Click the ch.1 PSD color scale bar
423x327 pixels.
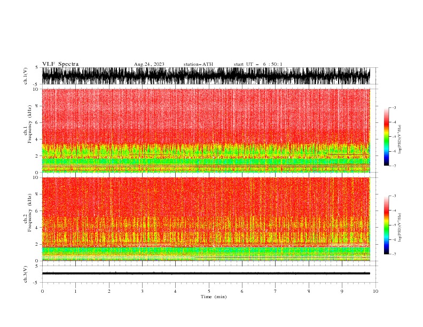386,137
